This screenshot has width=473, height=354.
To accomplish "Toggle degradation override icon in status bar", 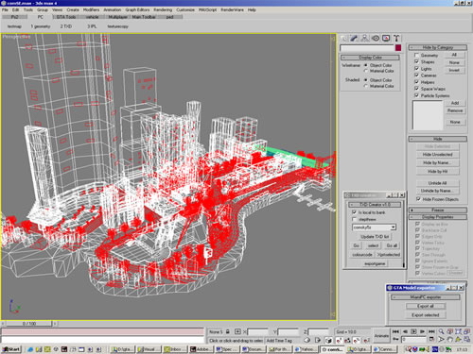I will click(307, 340).
